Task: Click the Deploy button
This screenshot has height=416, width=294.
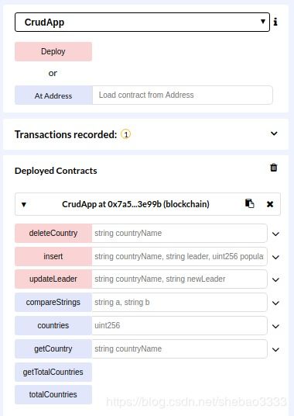Action: click(x=53, y=51)
